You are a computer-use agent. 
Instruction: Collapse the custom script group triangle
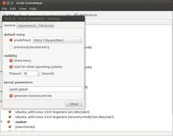pos(1,122)
